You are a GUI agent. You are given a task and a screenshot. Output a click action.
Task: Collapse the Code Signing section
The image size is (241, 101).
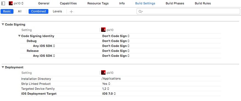(3, 24)
